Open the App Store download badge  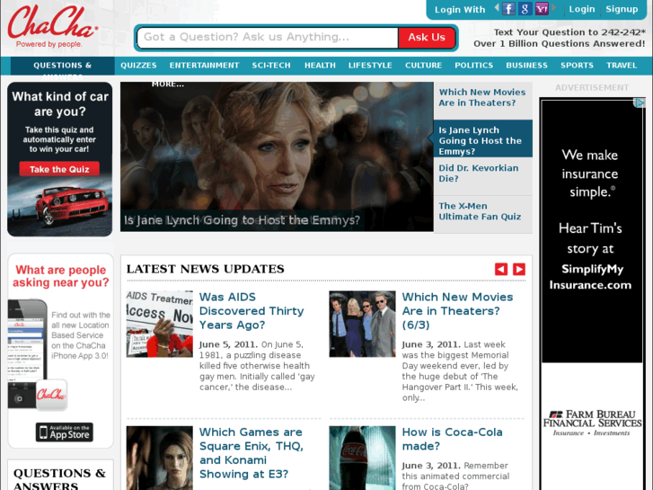coord(64,432)
